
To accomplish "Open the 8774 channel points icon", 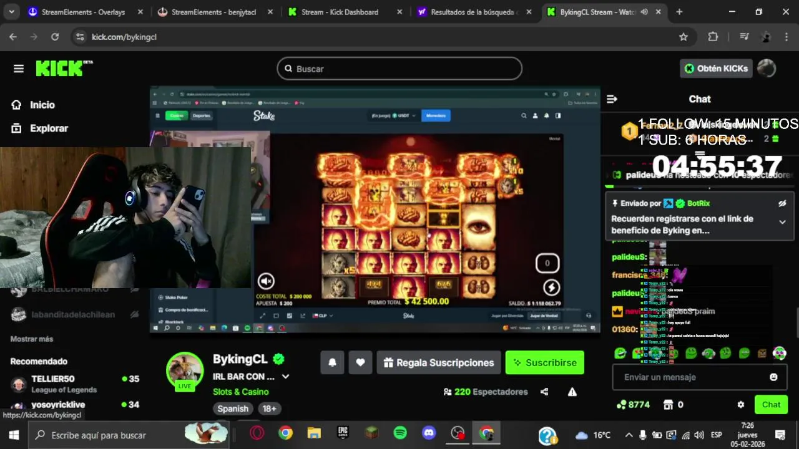I will pos(621,405).
